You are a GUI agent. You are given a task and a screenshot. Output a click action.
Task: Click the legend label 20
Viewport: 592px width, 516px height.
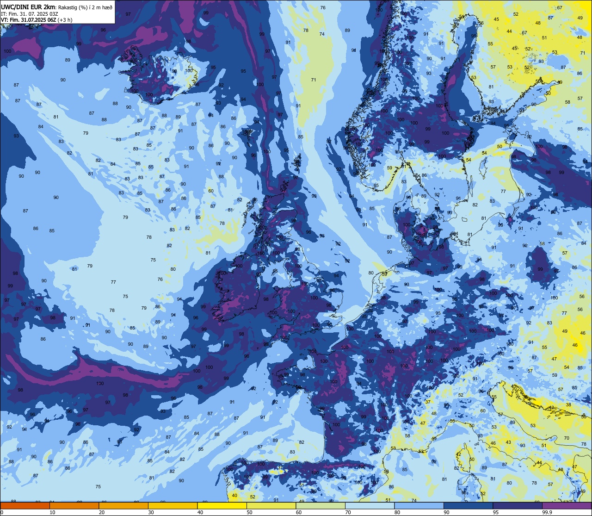[x=102, y=512]
